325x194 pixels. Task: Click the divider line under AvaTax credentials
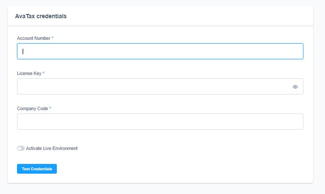click(x=160, y=26)
